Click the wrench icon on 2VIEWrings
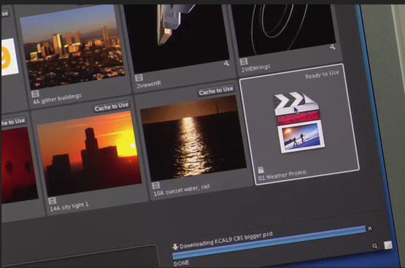Screen dimensions: 405x268 click(333, 47)
